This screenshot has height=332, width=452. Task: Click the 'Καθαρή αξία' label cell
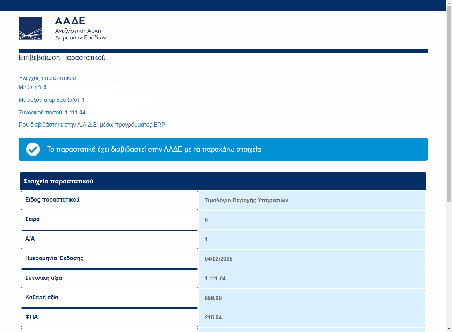click(109, 298)
